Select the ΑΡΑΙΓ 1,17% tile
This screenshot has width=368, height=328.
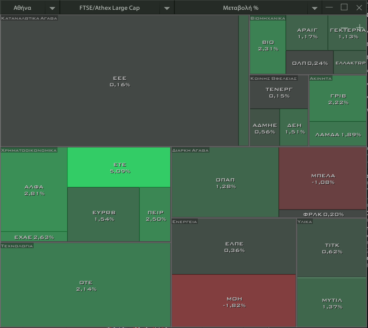tap(307, 33)
